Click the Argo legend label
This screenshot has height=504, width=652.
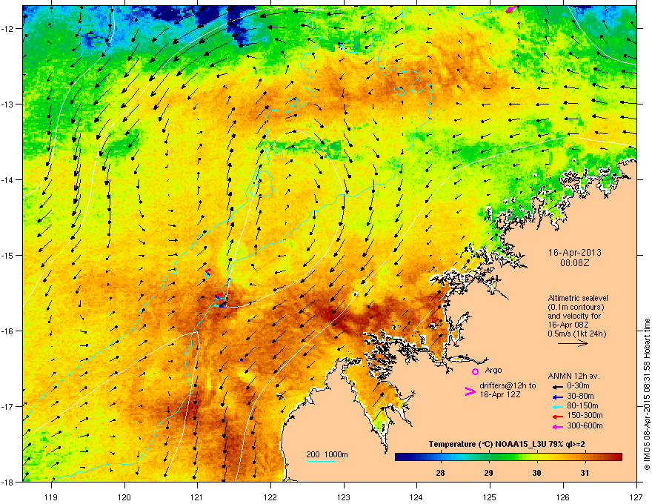(x=493, y=370)
